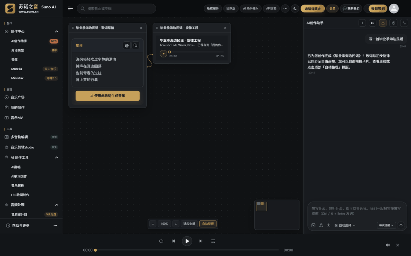411x256 pixels.
Task: Skip to previous track in bottom player
Action: (173, 241)
